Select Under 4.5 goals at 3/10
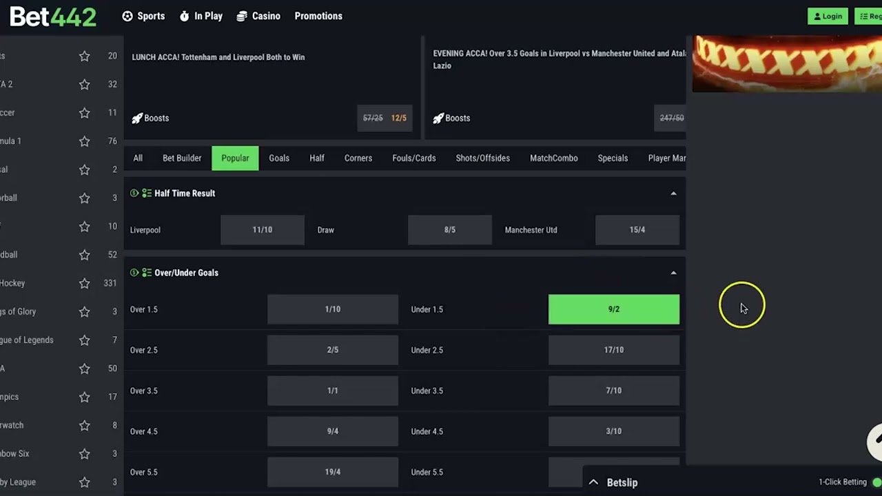Image resolution: width=882 pixels, height=496 pixels. pos(614,431)
